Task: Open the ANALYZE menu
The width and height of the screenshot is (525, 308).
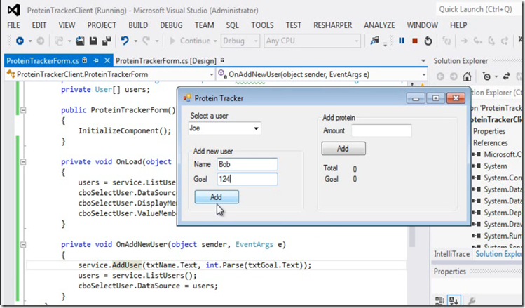Action: click(379, 25)
